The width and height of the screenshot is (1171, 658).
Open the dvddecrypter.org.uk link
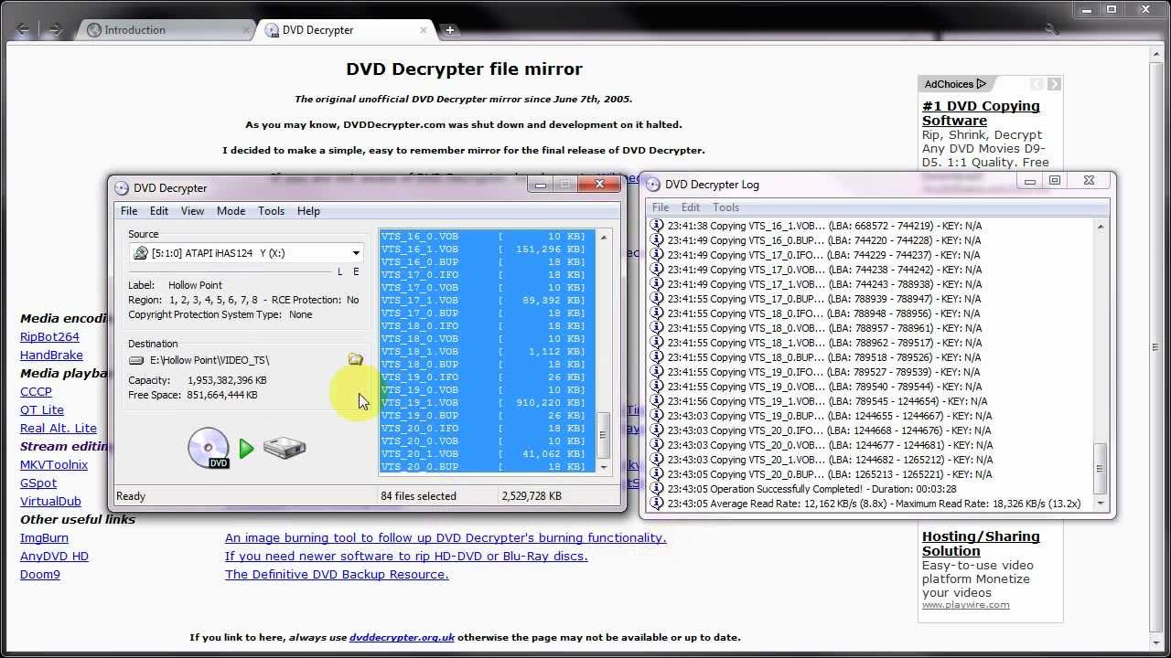click(402, 638)
